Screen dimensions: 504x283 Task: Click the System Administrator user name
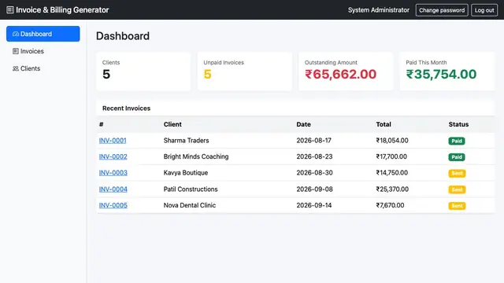(379, 10)
